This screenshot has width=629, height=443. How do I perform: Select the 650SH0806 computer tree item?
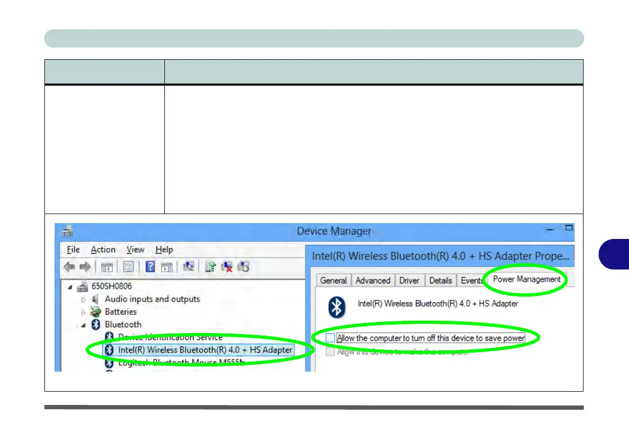(x=112, y=286)
